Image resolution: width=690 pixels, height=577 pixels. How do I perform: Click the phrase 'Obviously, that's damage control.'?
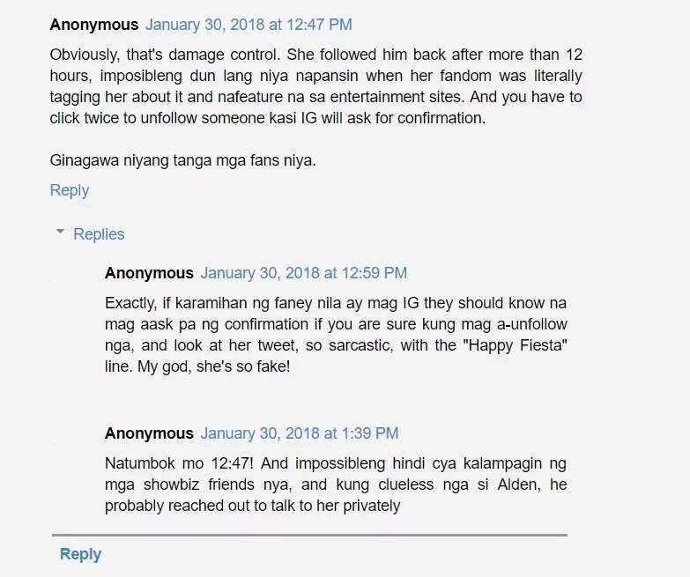[x=165, y=55]
